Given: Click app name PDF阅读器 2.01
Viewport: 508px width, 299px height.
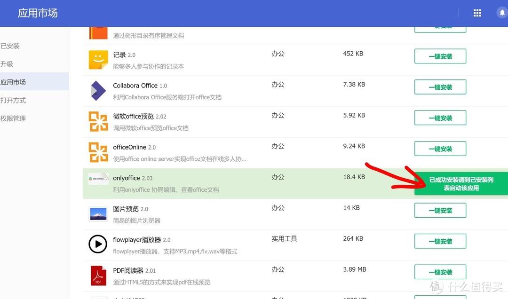Looking at the screenshot, I should 134,270.
